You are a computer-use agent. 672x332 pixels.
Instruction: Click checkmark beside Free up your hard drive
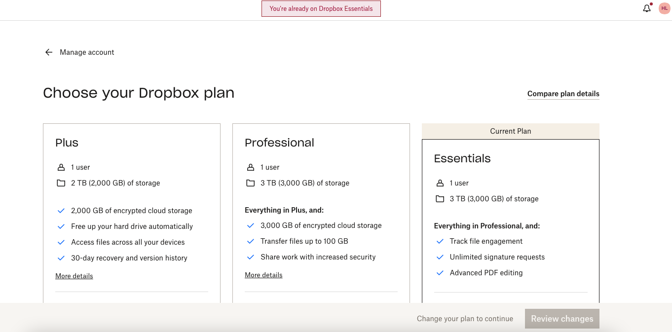click(x=61, y=226)
